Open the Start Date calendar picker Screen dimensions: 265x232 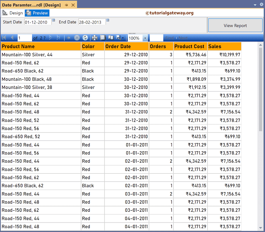click(x=54, y=20)
